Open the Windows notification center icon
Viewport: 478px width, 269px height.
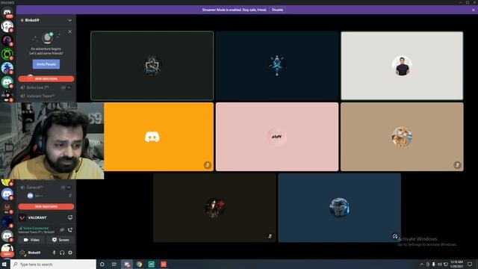[470, 264]
